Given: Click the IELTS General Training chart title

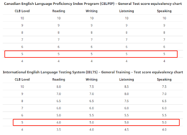Looking at the screenshot, I should pos(93,72).
